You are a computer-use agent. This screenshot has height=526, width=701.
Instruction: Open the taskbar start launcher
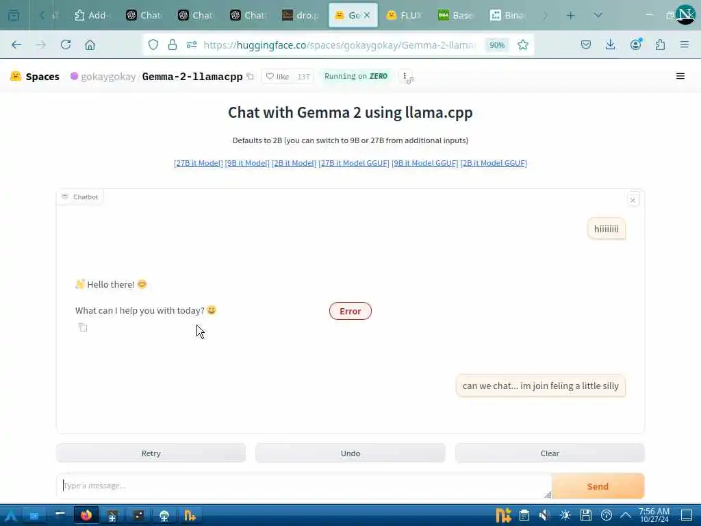coord(10,516)
